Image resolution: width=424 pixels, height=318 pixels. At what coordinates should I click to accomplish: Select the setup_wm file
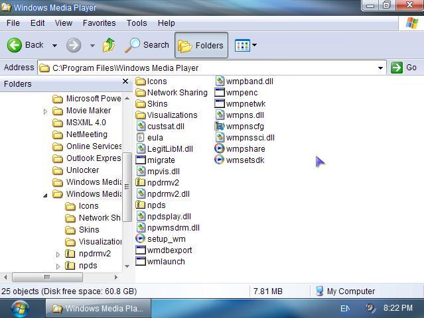[x=161, y=239]
